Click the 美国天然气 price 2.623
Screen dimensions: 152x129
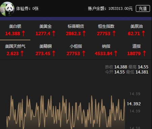12,53
